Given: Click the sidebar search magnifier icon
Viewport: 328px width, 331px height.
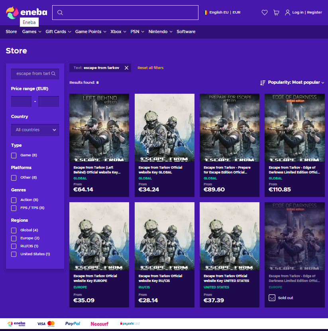Looking at the screenshot, I should click(53, 73).
